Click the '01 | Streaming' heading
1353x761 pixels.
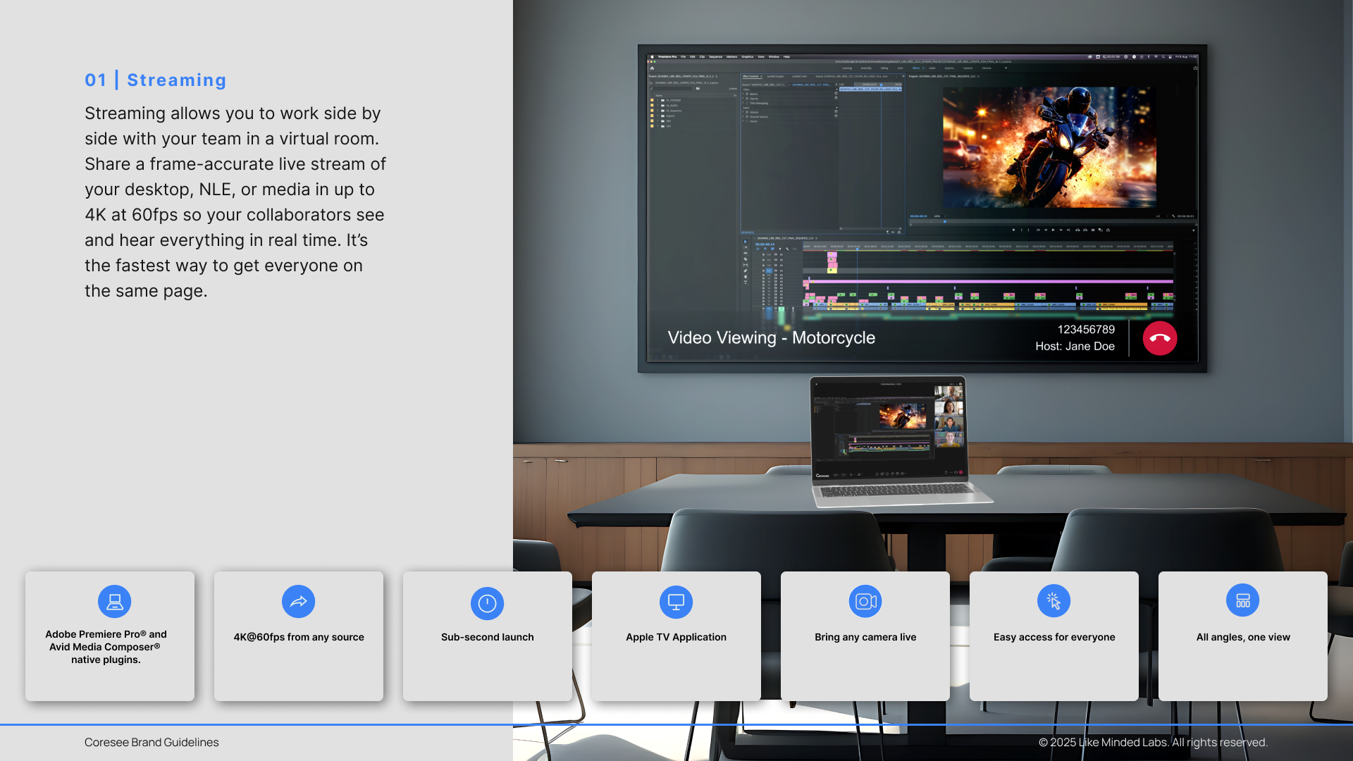(155, 80)
